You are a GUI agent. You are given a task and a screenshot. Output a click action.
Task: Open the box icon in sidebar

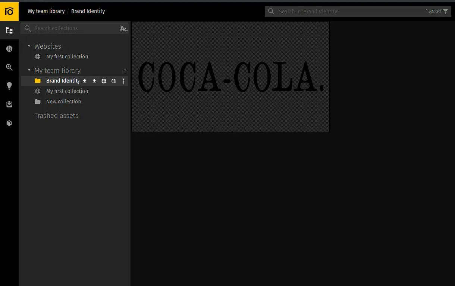pos(9,123)
